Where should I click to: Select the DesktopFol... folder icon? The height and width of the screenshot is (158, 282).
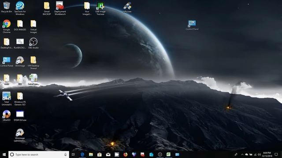click(x=7, y=43)
